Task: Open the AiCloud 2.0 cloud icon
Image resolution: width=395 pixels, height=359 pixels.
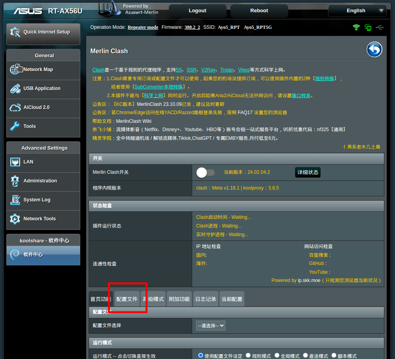Action: pos(15,107)
